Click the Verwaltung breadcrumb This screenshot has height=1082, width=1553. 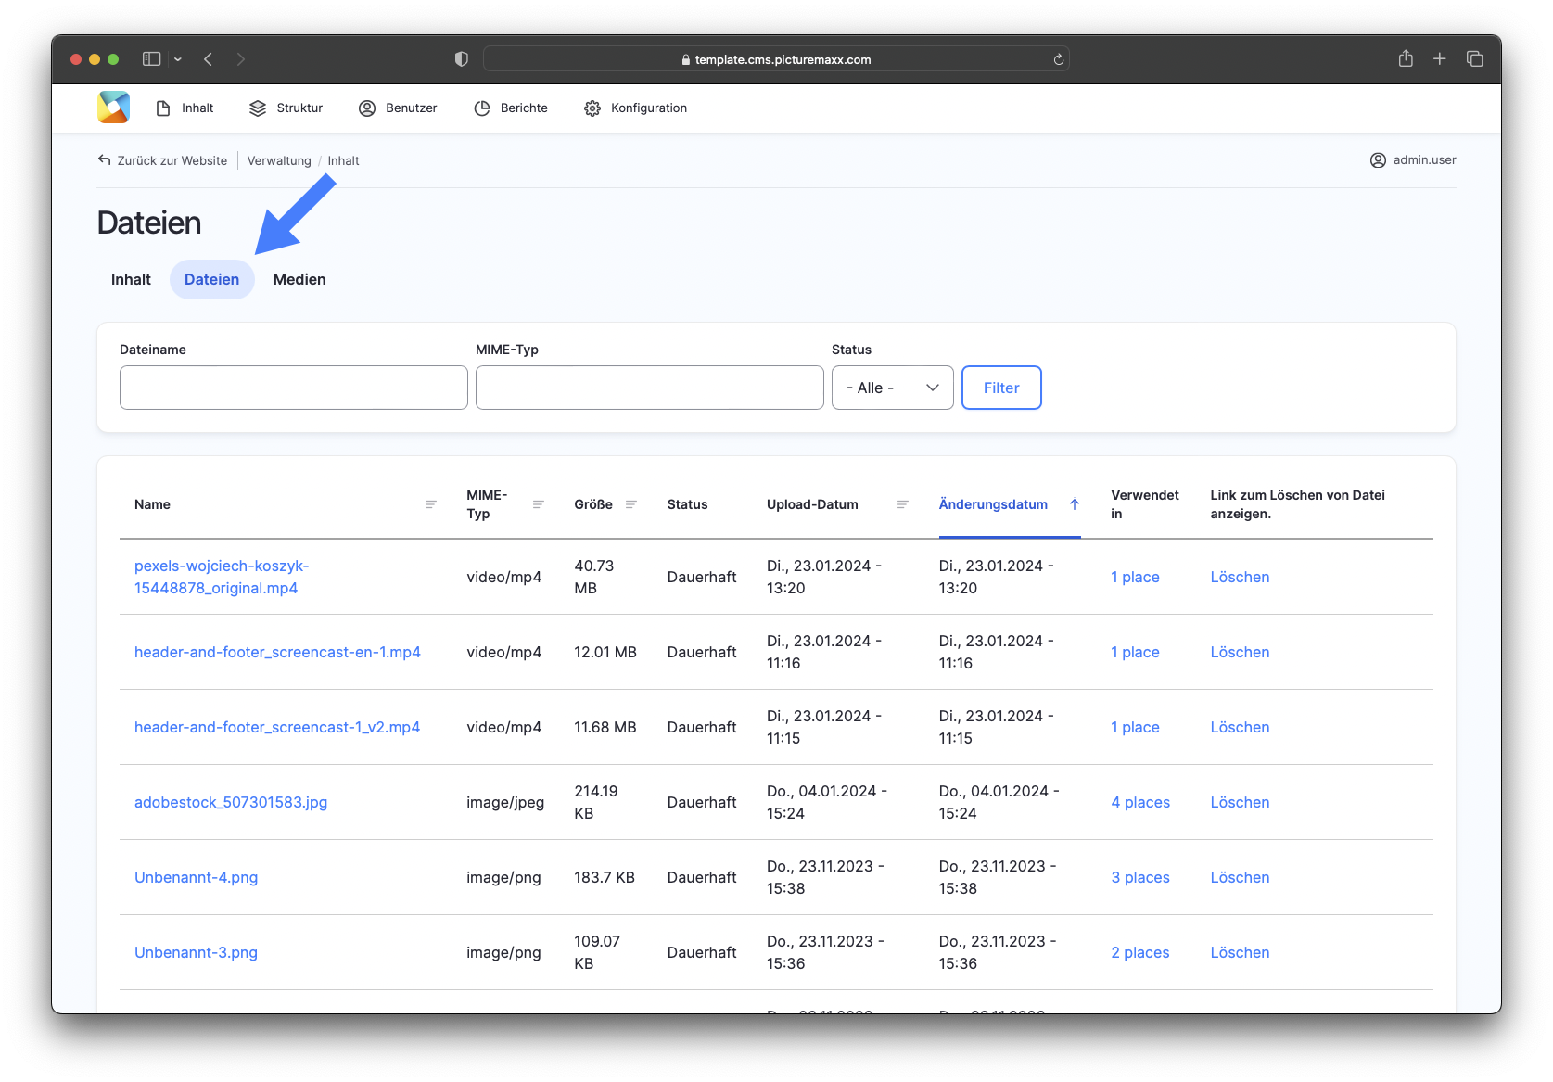(x=279, y=160)
